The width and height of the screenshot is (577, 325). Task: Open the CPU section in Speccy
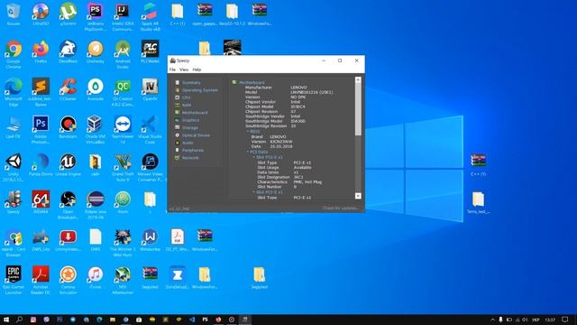pos(187,97)
